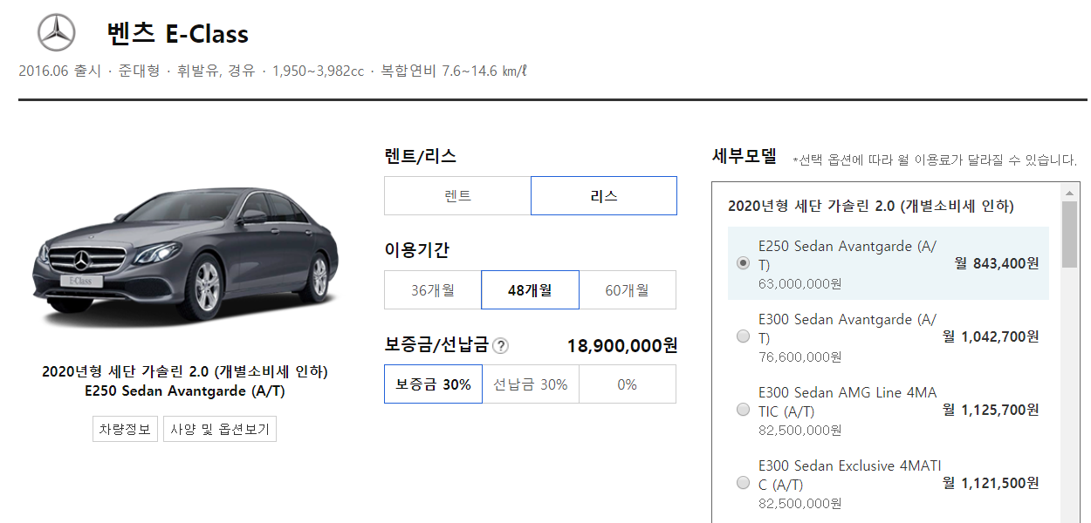Click the 렌트/리스 section heading
This screenshot has height=523, width=1091.
coord(420,157)
